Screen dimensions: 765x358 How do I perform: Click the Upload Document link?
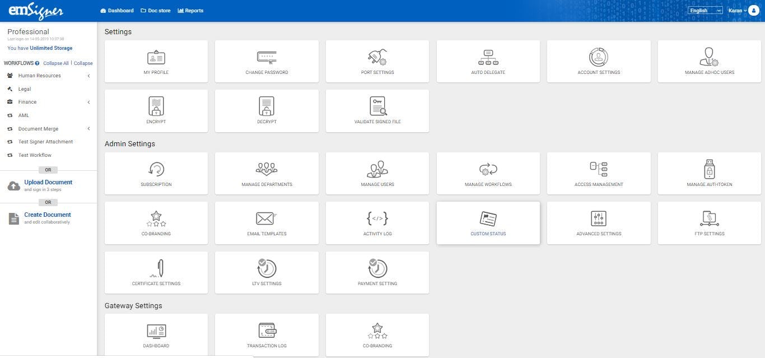tap(48, 182)
